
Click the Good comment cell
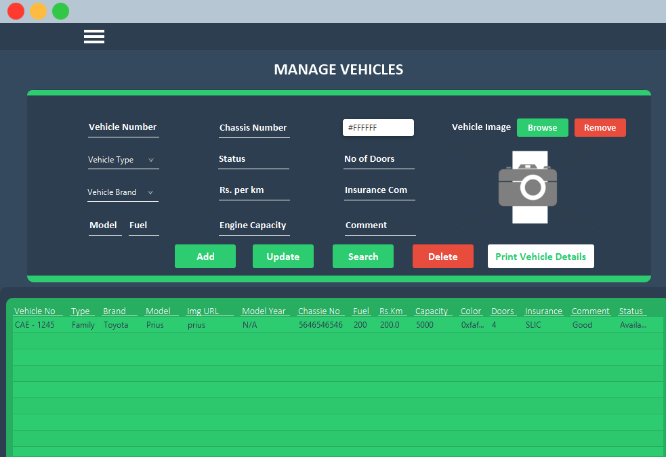coord(582,324)
